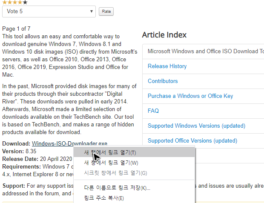Click the Page 1 of 7 text
Viewport: 264px width, 203px height.
click(16, 29)
